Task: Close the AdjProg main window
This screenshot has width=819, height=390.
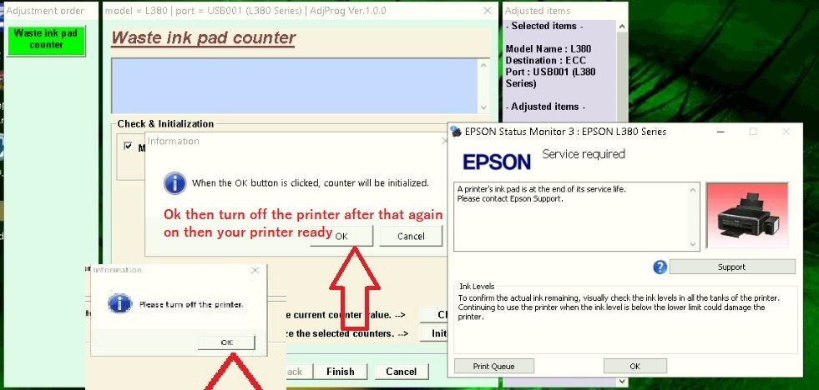Action: [487, 11]
